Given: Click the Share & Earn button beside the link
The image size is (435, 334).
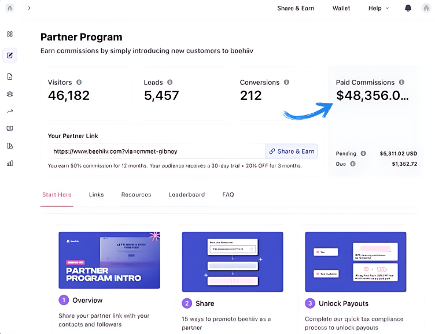Looking at the screenshot, I should [292, 151].
